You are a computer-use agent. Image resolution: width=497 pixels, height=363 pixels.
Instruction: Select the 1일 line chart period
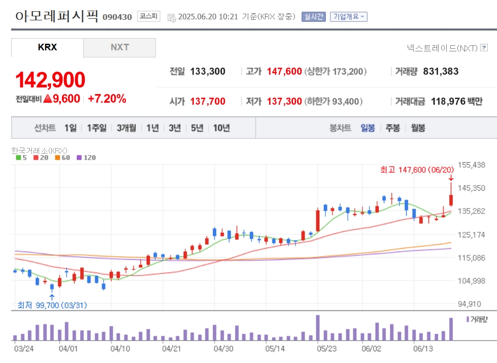pyautogui.click(x=71, y=128)
